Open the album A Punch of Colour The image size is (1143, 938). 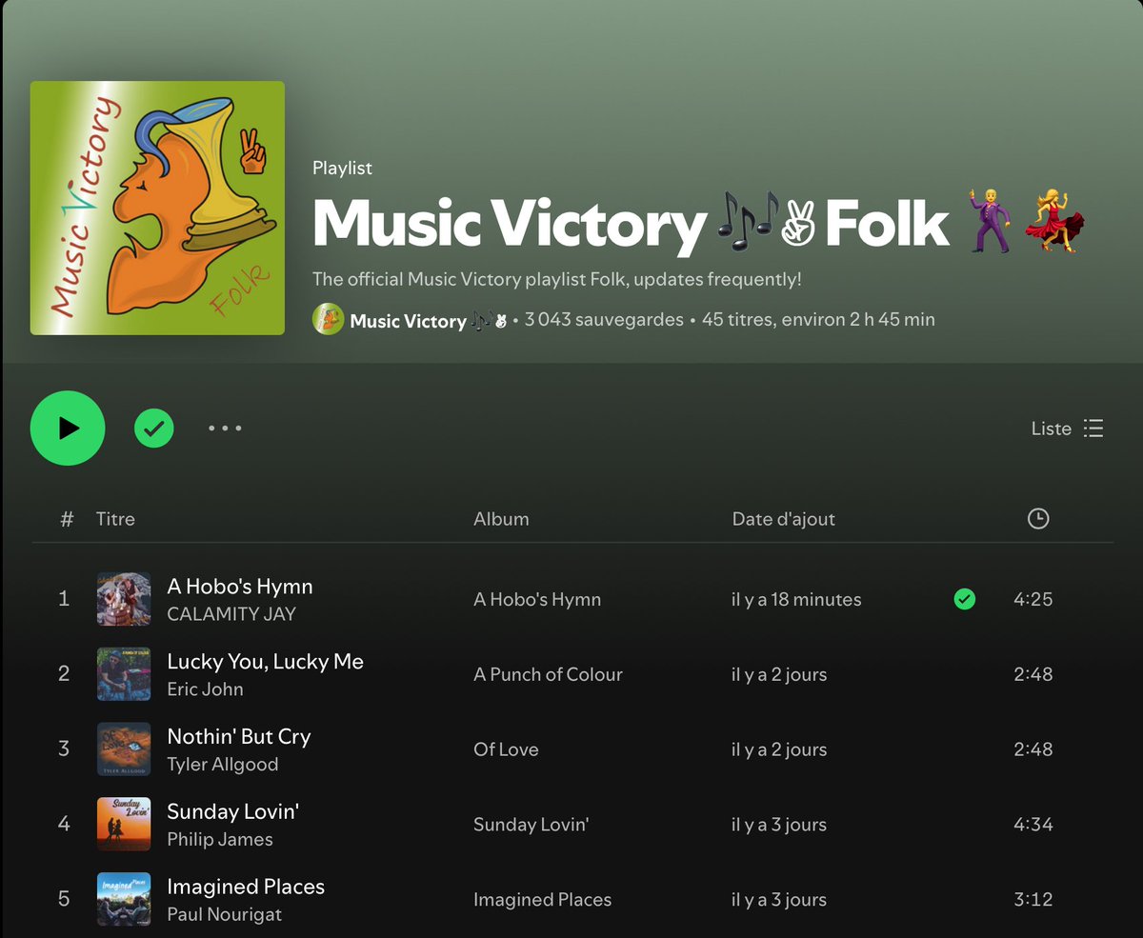(548, 675)
